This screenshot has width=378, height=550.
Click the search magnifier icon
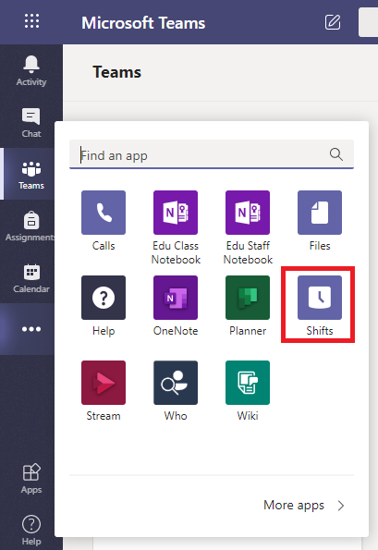click(335, 154)
